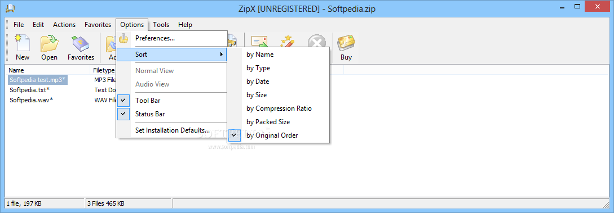Click the Filetype column header
Image resolution: width=614 pixels, height=213 pixels.
point(104,70)
